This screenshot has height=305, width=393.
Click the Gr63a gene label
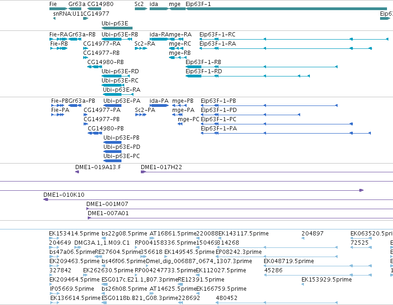[77, 4]
